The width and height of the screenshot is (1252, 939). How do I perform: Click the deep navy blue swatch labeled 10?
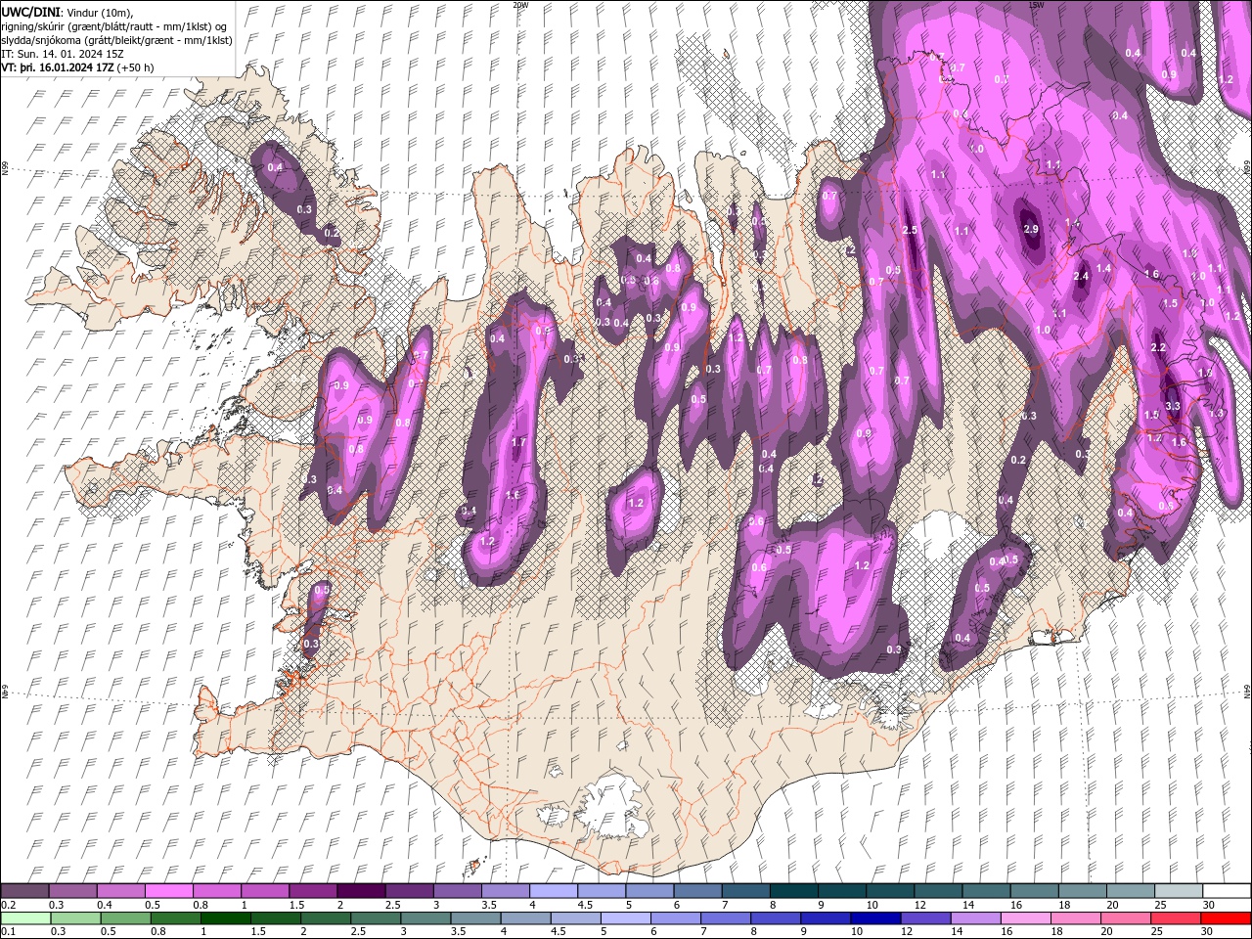point(874,917)
